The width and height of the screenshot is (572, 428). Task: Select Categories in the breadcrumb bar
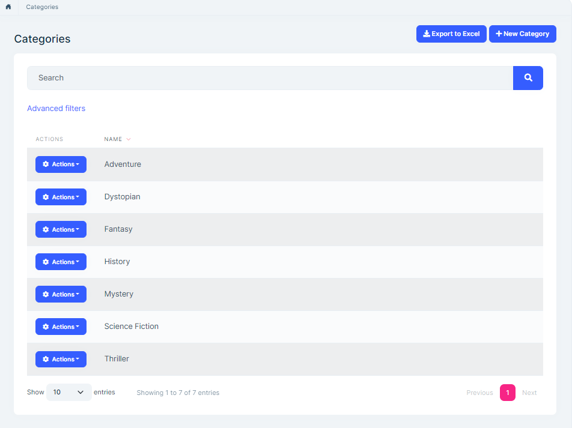(x=42, y=7)
